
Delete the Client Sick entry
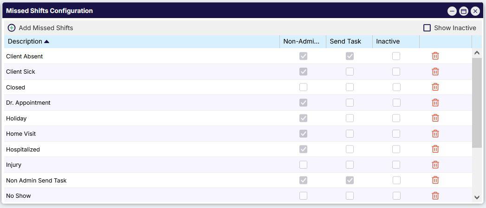435,71
